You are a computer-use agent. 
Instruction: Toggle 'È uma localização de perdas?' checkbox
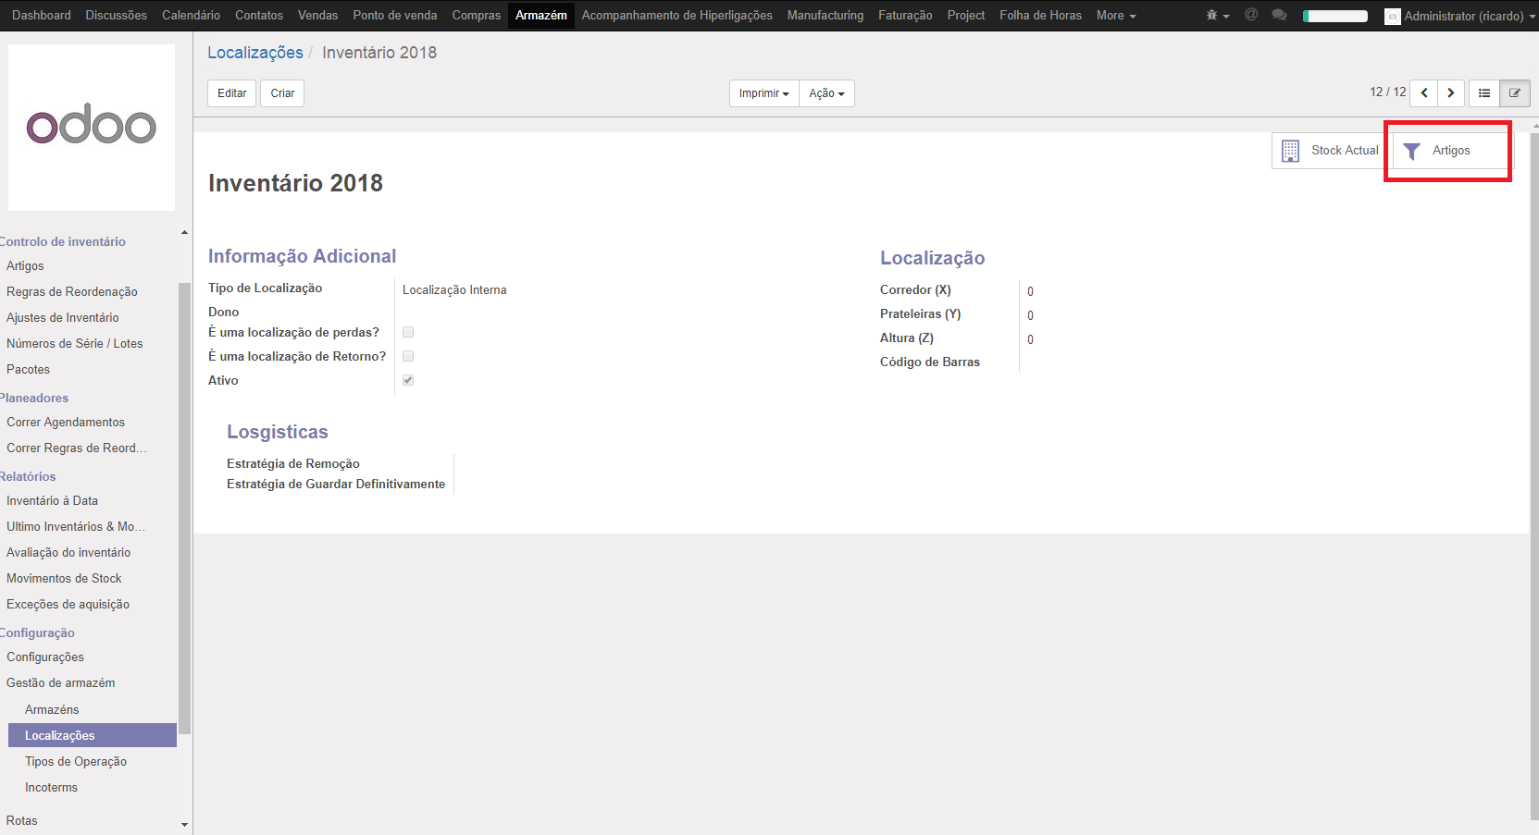(408, 332)
